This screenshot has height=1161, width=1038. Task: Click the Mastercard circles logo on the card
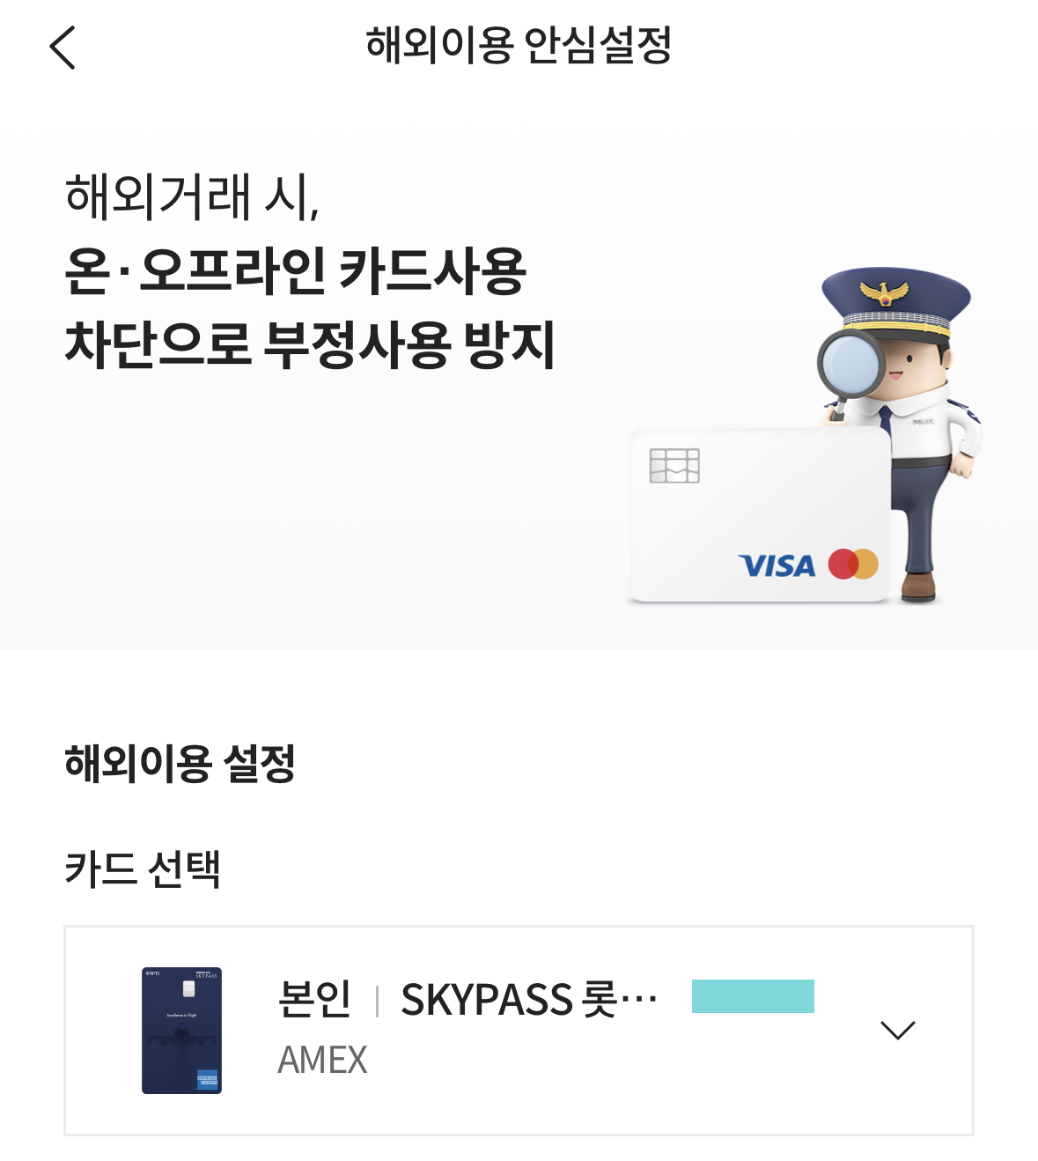(853, 564)
